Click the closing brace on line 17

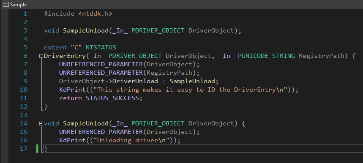pos(46,149)
